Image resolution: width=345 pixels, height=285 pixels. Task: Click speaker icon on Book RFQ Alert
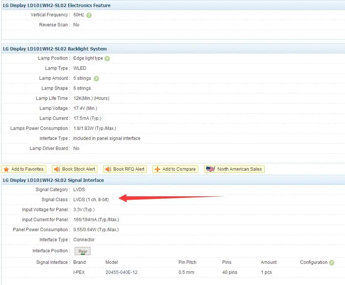tap(108, 169)
